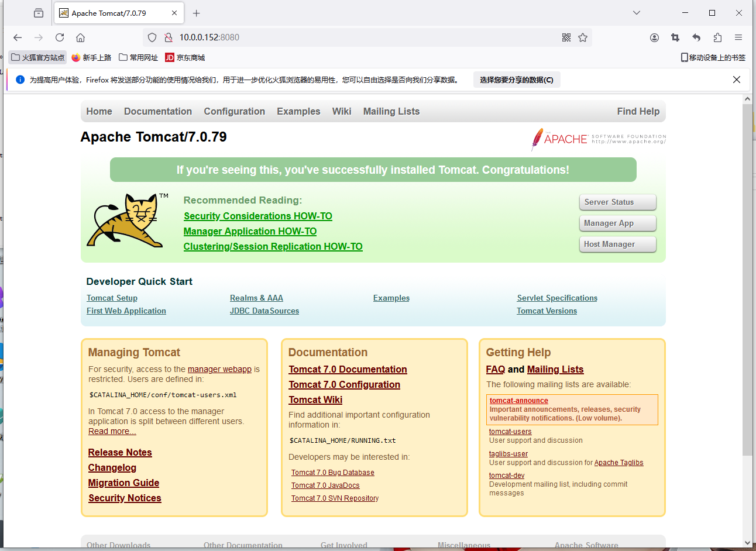Open the Servlet Specifications link
This screenshot has width=756, height=551.
click(x=557, y=298)
